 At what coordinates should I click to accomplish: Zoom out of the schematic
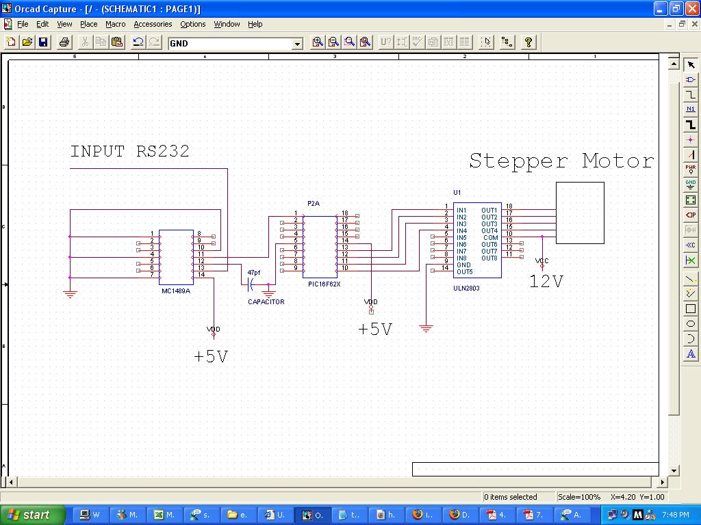coord(333,42)
